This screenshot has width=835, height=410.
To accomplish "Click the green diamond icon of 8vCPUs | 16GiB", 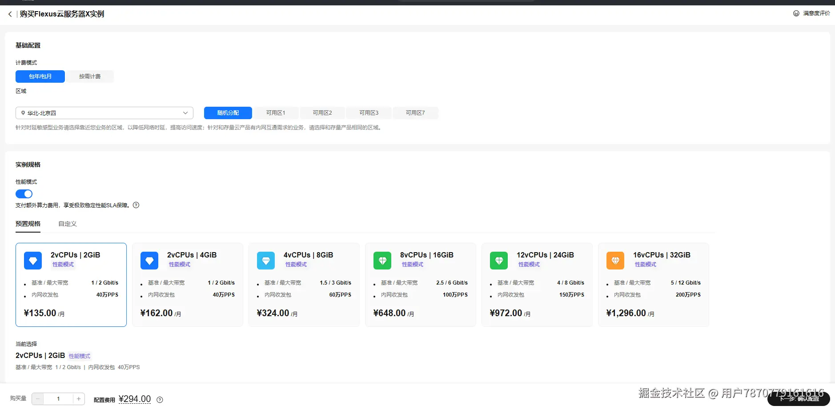I will (382, 261).
